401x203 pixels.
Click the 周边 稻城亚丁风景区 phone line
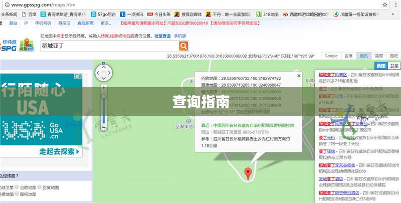(235, 132)
